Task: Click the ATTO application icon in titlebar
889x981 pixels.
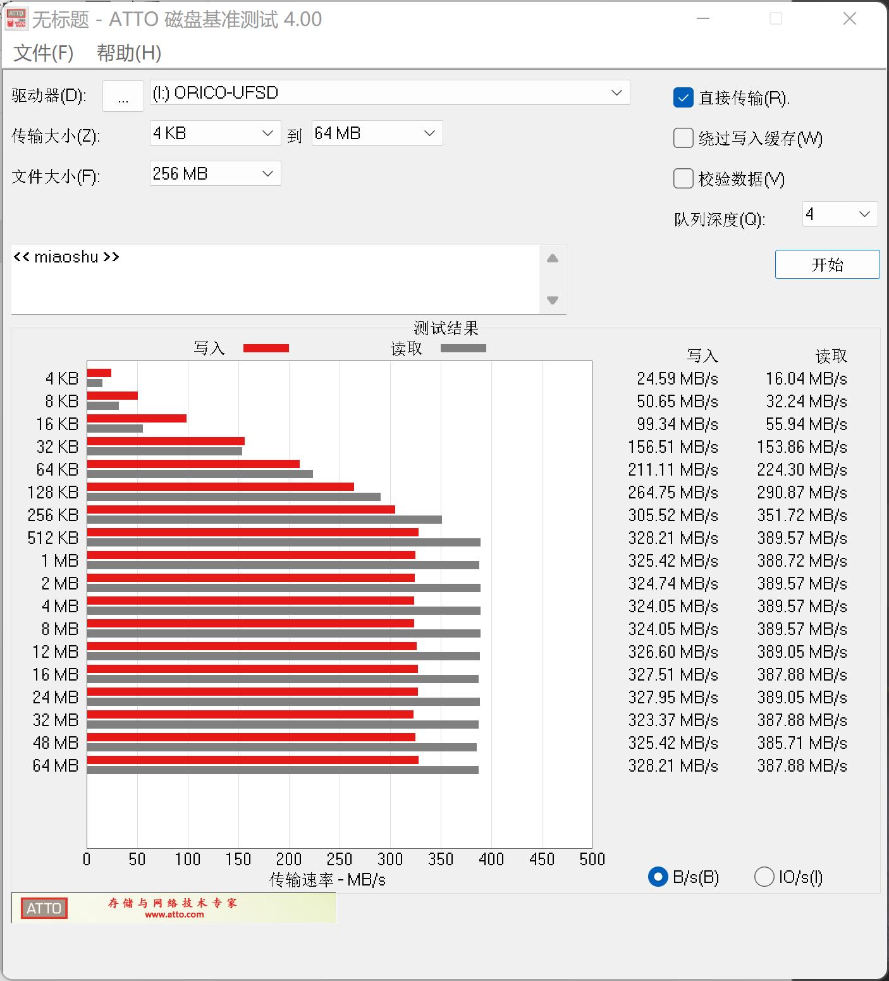Action: pos(16,18)
